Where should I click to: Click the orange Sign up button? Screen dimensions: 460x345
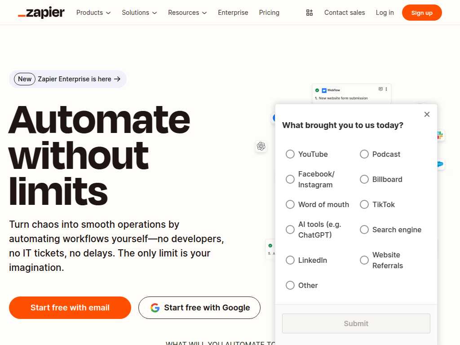click(x=421, y=13)
